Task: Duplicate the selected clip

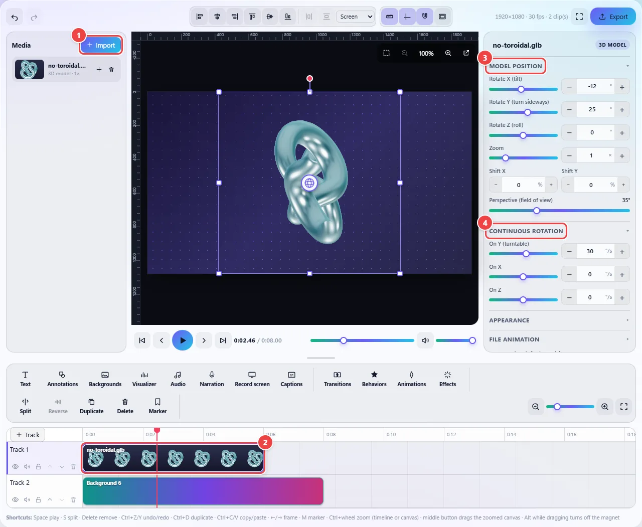Action: [x=92, y=406]
